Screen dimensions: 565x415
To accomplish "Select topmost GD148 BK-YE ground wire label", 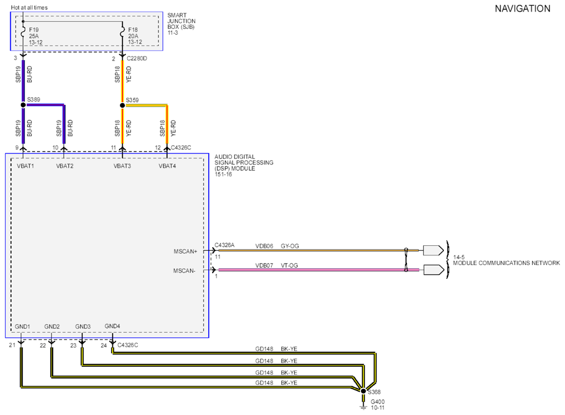I will pos(276,349).
